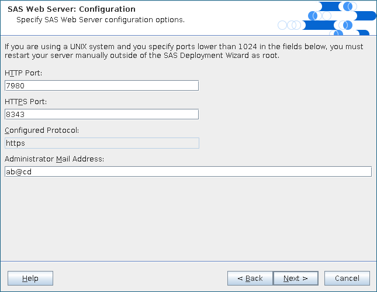Click empty space between Help and Back
The width and height of the screenshot is (377, 292).
coord(140,278)
